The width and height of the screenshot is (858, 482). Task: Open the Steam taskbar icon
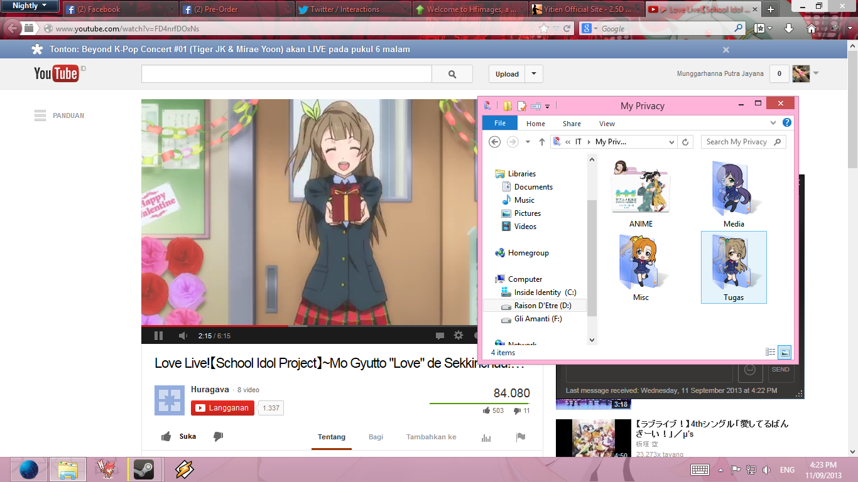(x=144, y=469)
